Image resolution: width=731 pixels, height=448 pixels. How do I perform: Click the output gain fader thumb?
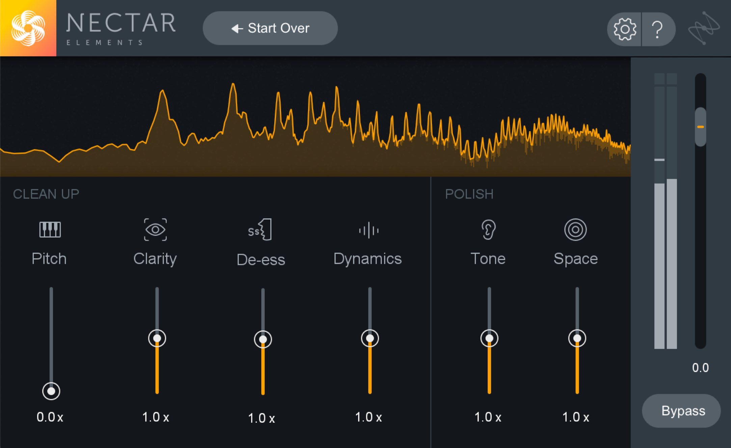click(x=701, y=127)
